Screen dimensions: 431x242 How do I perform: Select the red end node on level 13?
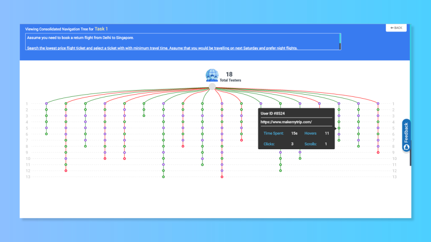click(x=222, y=177)
